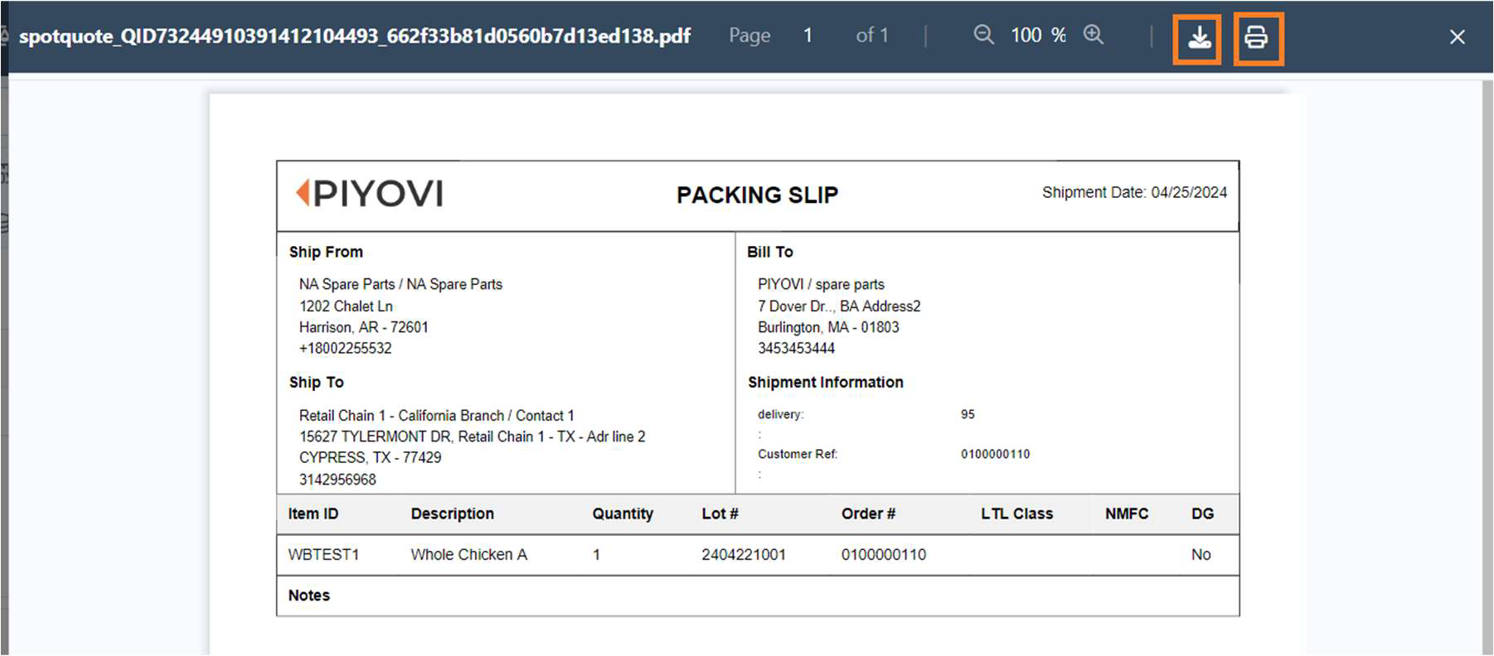The width and height of the screenshot is (1494, 656).
Task: Download the packing slip PDF
Action: pos(1198,38)
